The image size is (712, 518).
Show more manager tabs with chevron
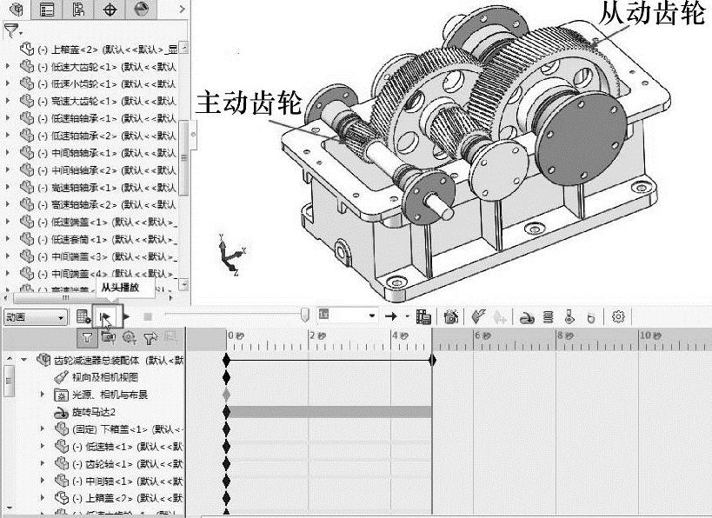pyautogui.click(x=183, y=9)
